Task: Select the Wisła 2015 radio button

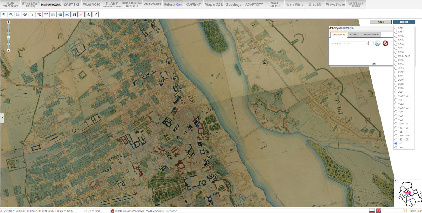Action: point(396,56)
